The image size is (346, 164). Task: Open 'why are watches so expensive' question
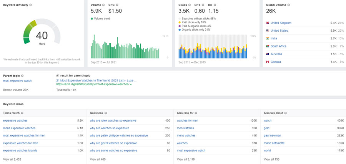coord(110,128)
